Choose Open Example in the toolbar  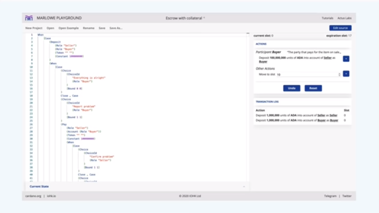coord(68,28)
